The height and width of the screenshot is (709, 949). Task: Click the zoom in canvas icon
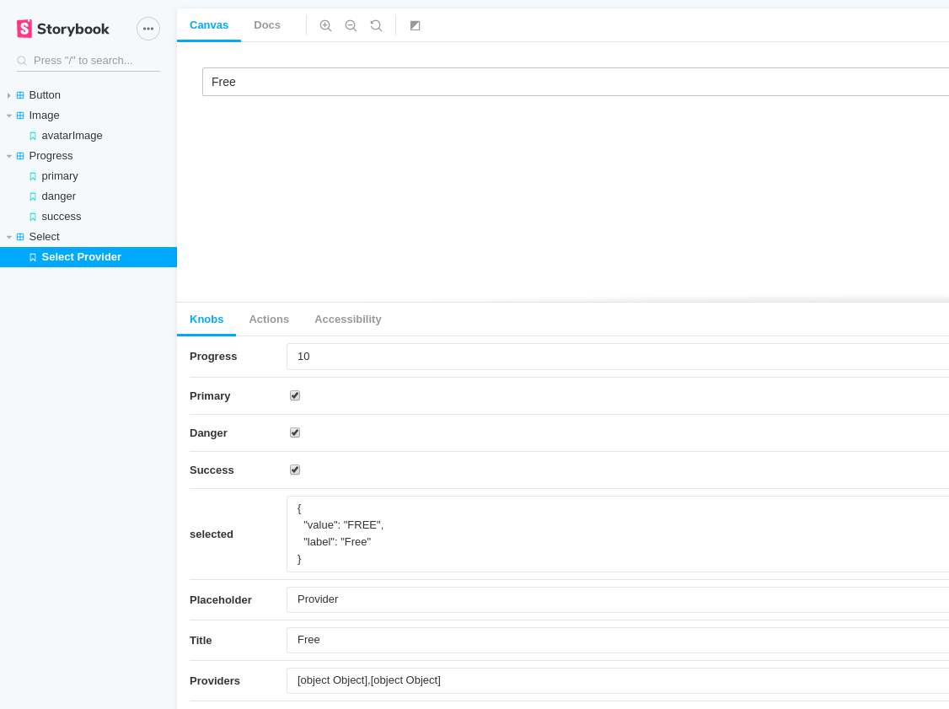tap(325, 25)
